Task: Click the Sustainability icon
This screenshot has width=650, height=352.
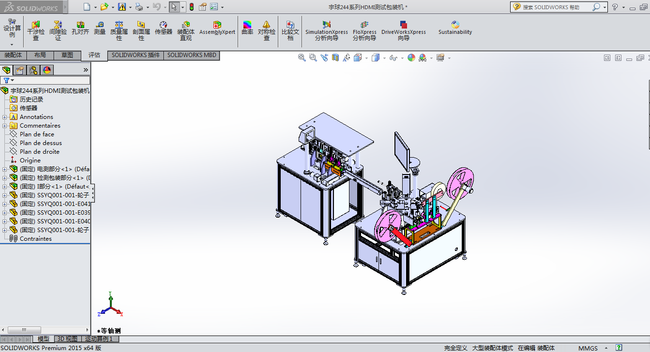Action: [455, 28]
